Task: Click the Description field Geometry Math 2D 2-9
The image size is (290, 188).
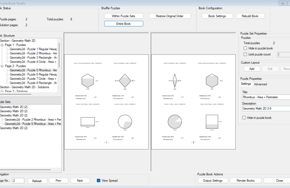Action: 266,109
